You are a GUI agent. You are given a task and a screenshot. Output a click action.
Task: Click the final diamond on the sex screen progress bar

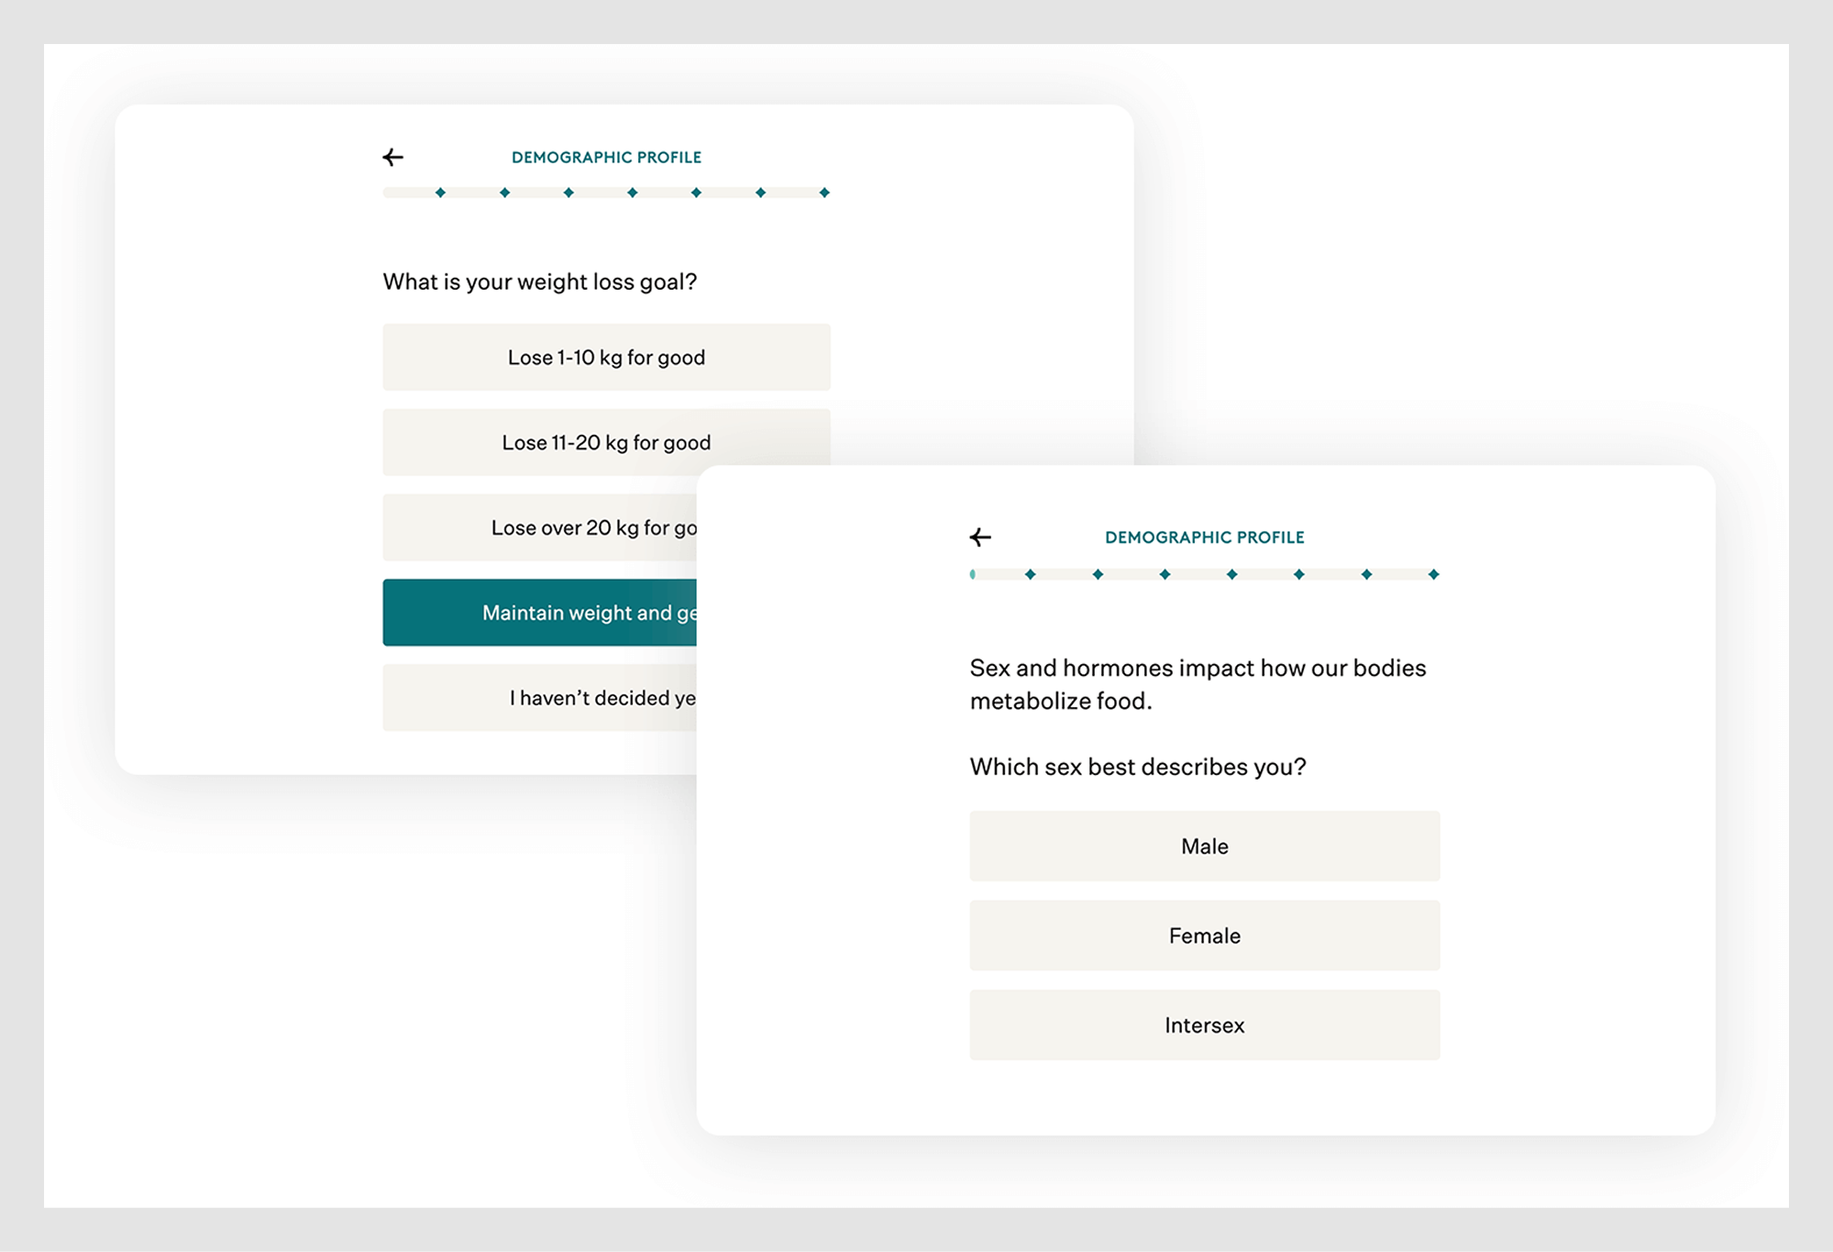pyautogui.click(x=1432, y=575)
